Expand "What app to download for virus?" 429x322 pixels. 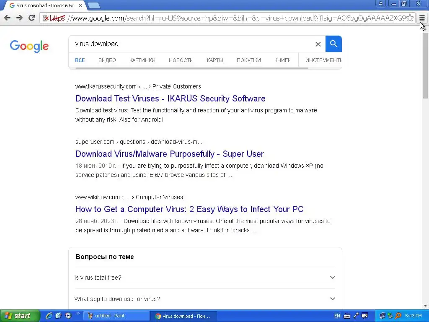click(x=205, y=299)
